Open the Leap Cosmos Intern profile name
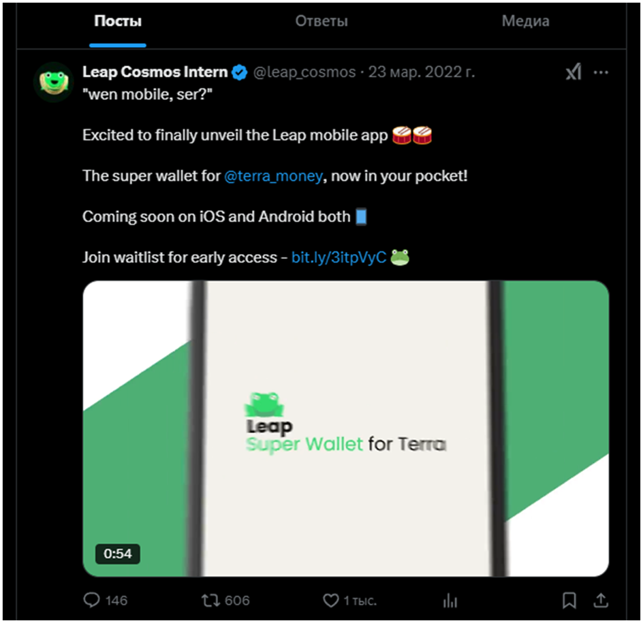The height and width of the screenshot is (623, 643). pyautogui.click(x=155, y=72)
